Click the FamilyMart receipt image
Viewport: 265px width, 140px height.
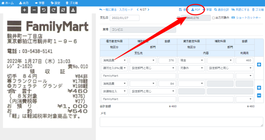pos(47,71)
